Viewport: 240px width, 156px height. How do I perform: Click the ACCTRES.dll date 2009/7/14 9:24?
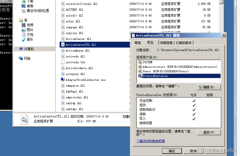pyautogui.click(x=140, y=10)
